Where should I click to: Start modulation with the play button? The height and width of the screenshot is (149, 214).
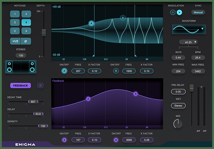pyautogui.click(x=179, y=13)
